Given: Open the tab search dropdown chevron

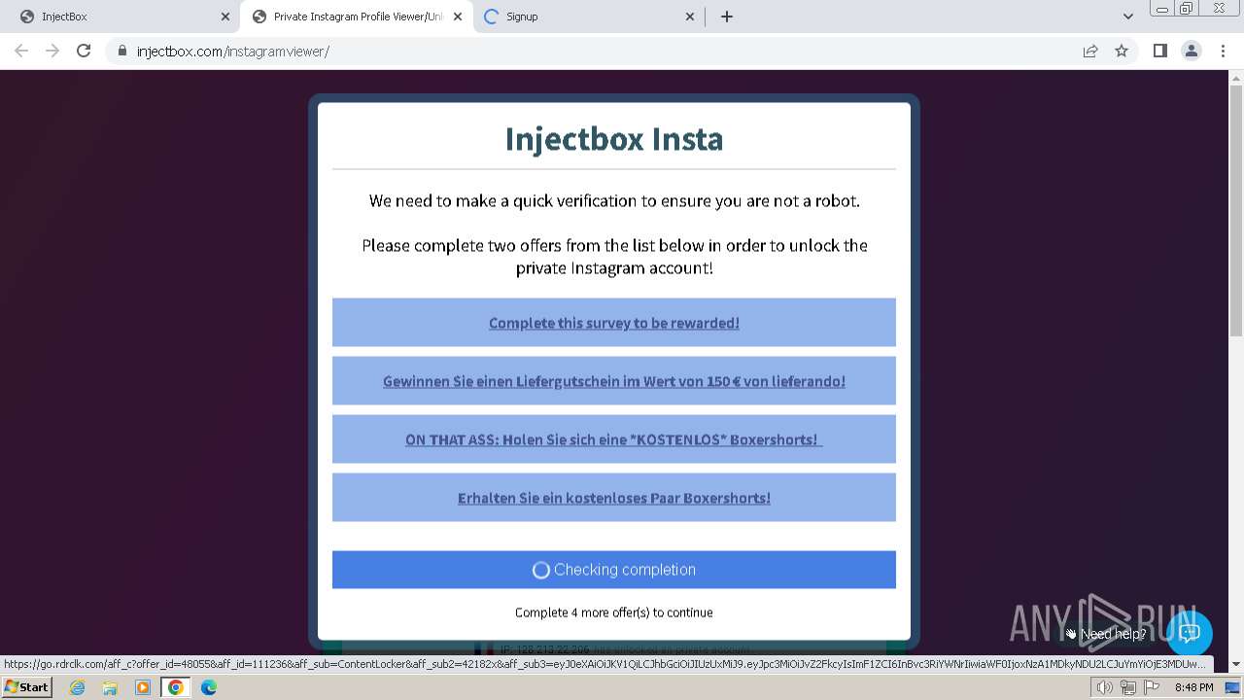Looking at the screenshot, I should point(1128,17).
